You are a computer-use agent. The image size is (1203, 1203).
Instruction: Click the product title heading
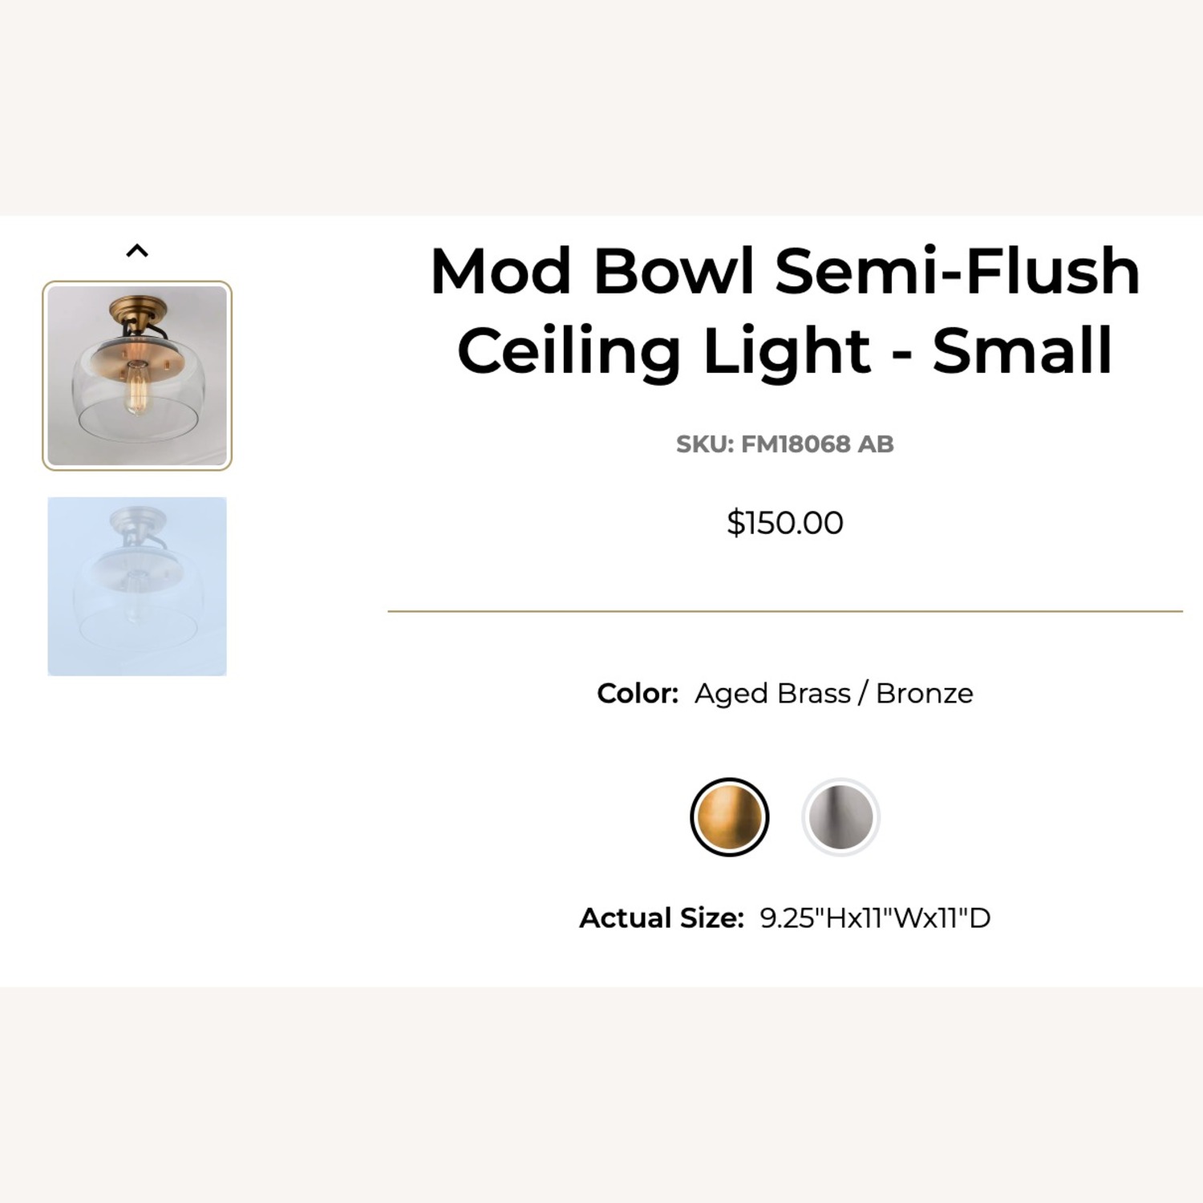pyautogui.click(x=783, y=310)
